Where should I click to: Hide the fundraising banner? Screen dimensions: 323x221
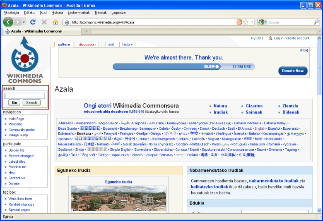pos(304,50)
